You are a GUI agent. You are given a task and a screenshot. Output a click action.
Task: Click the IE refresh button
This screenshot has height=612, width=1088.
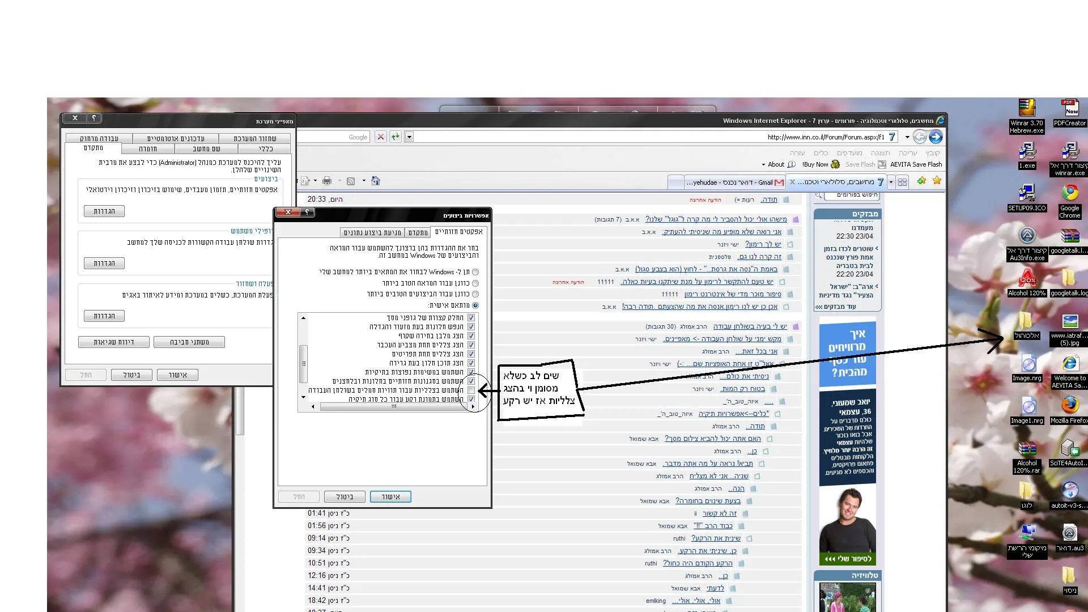pyautogui.click(x=395, y=137)
